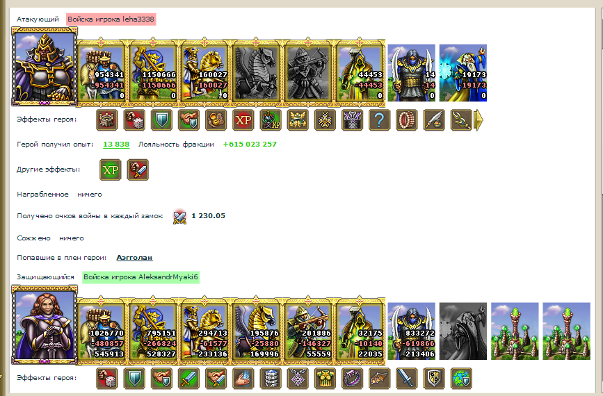Open captured hero Аэгголан link

pos(135,258)
